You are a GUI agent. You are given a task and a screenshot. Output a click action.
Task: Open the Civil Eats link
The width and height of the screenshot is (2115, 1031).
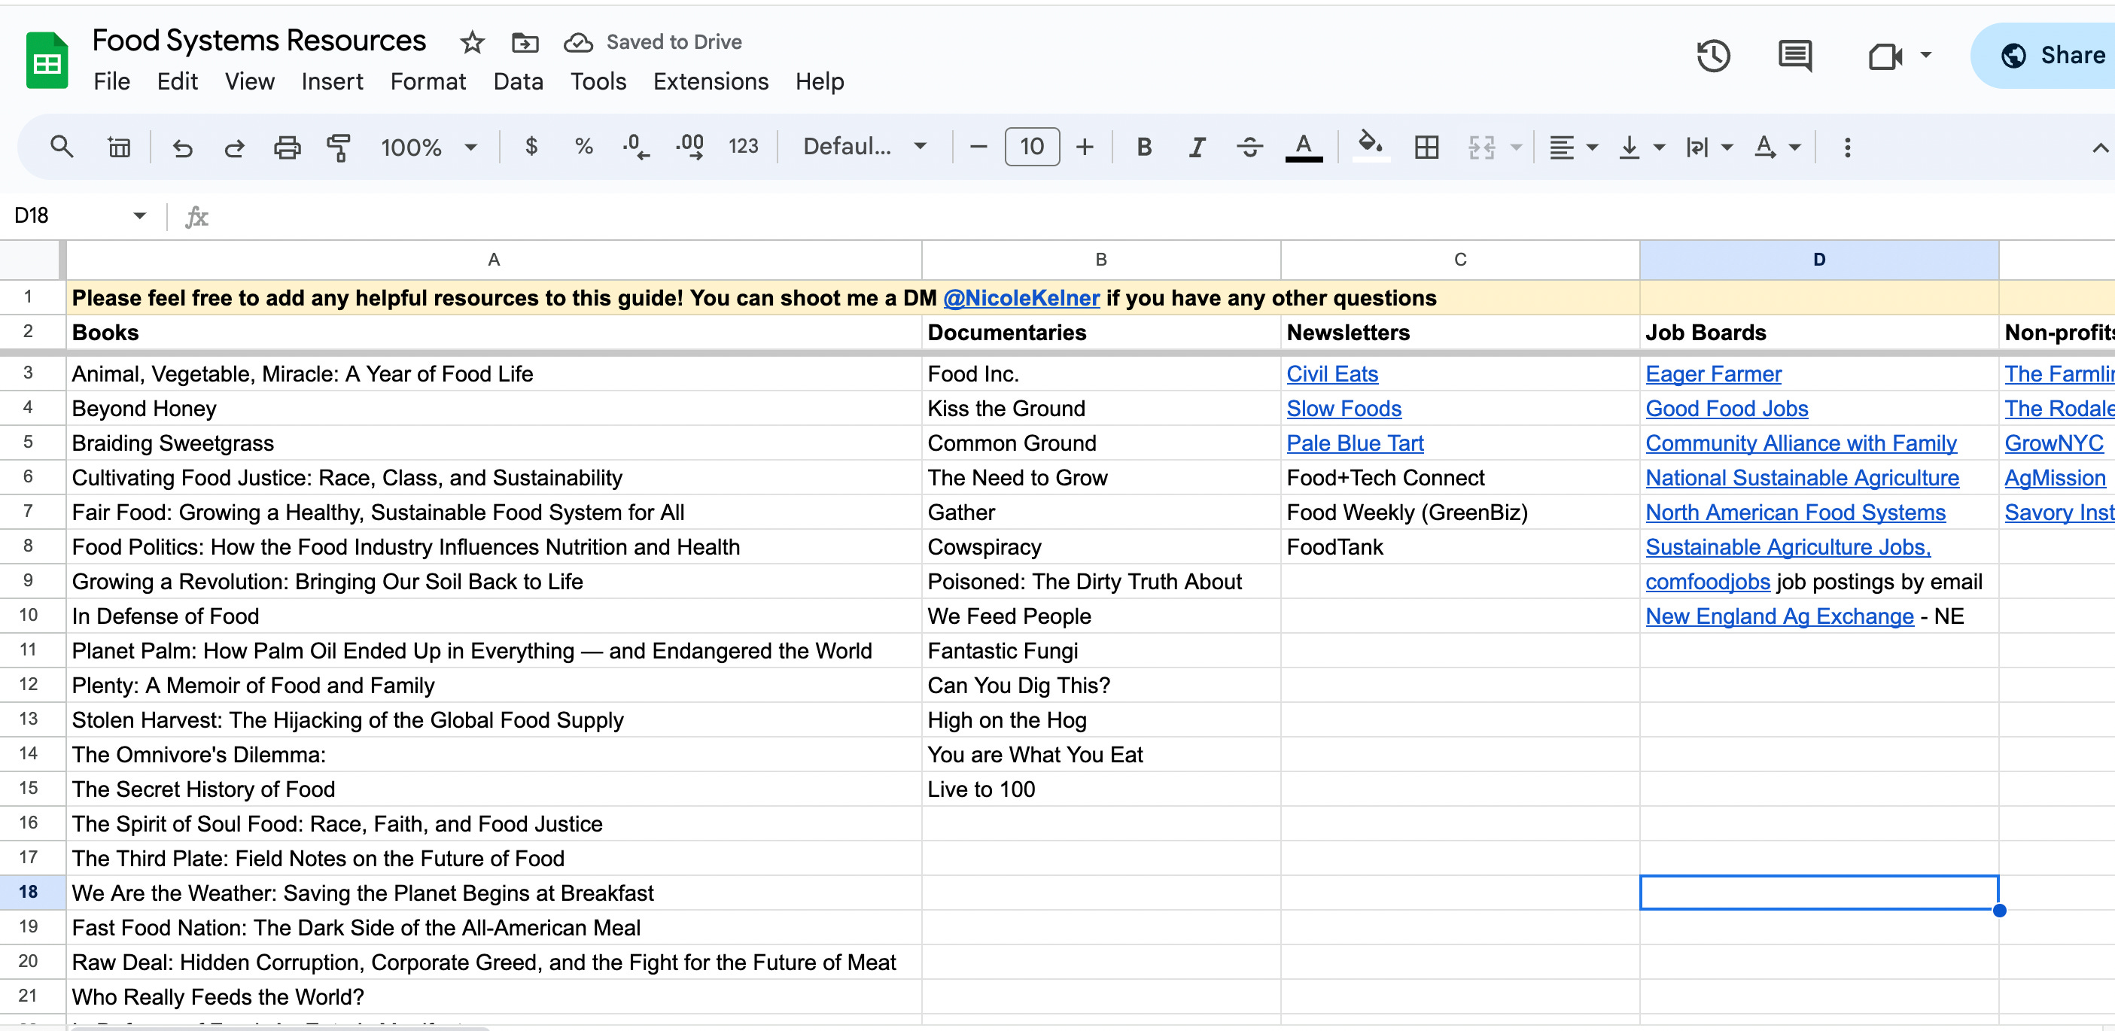click(x=1331, y=374)
